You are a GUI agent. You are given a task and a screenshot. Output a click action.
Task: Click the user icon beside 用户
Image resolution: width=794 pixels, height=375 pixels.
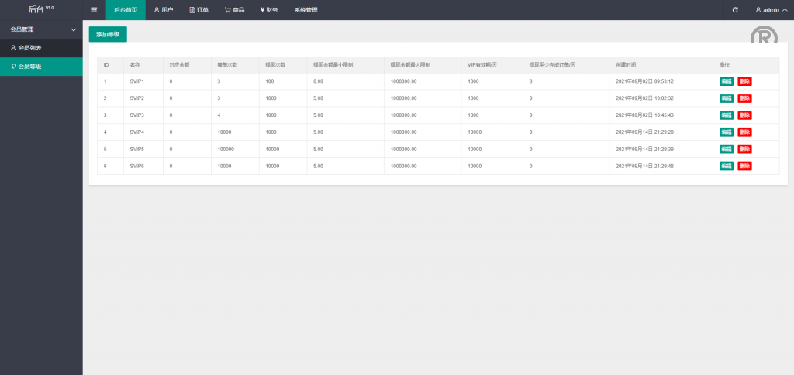(157, 10)
